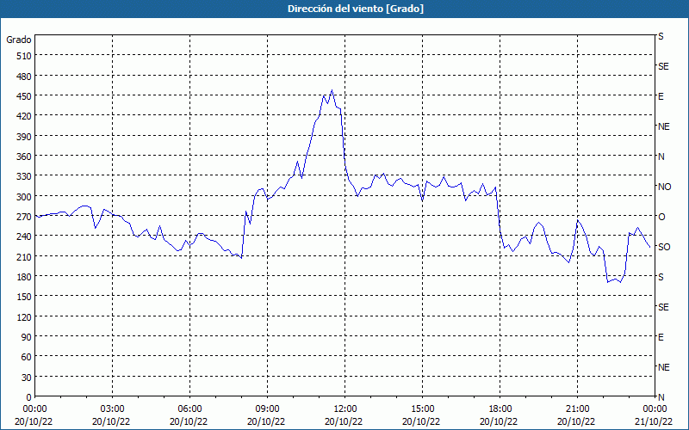This screenshot has height=430, width=689.
Task: Click the 12:00 time axis label
Action: (x=345, y=409)
